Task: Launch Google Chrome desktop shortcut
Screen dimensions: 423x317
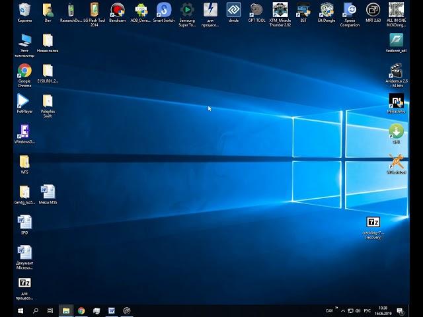Action: [x=24, y=75]
